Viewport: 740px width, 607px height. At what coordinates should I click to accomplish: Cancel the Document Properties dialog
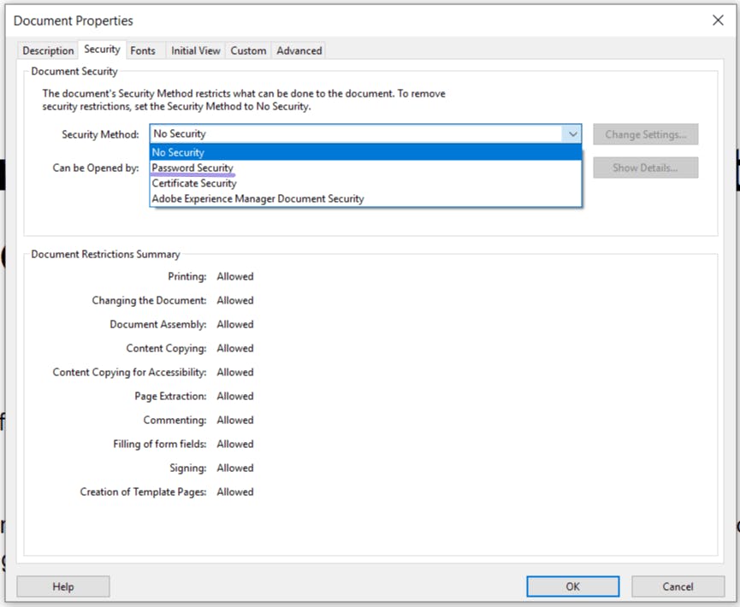pos(678,586)
